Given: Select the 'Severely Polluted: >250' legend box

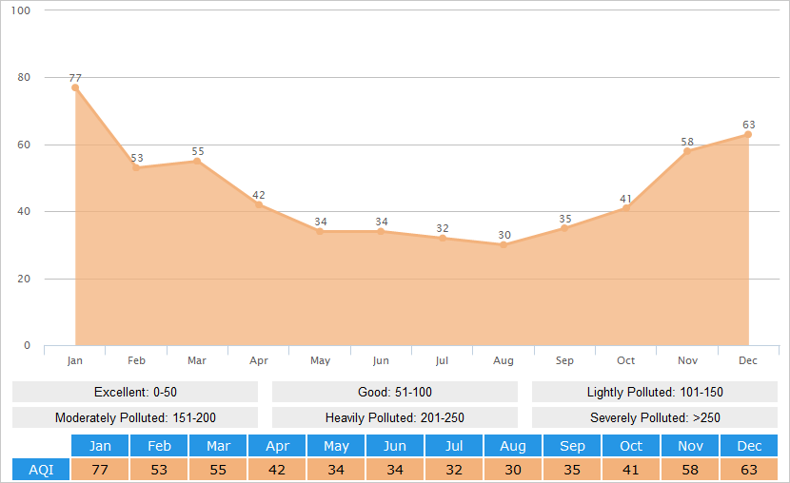Looking at the screenshot, I should click(x=655, y=417).
